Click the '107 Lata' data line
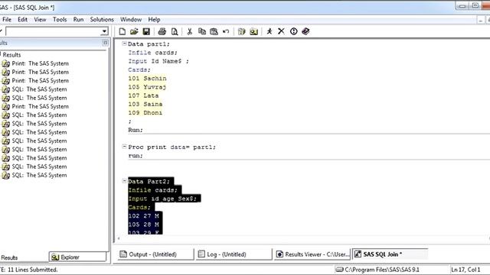 pos(143,95)
